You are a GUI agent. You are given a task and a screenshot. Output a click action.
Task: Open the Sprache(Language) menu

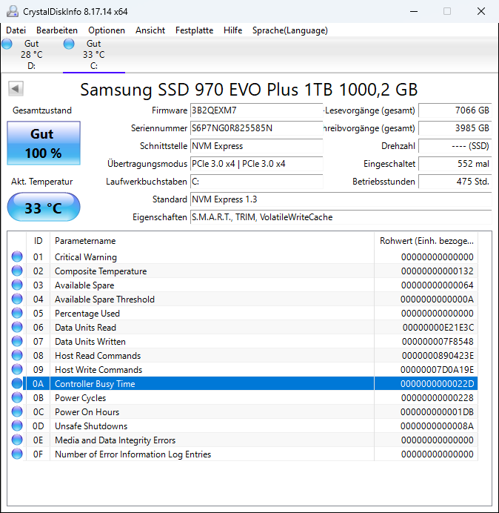[290, 30]
